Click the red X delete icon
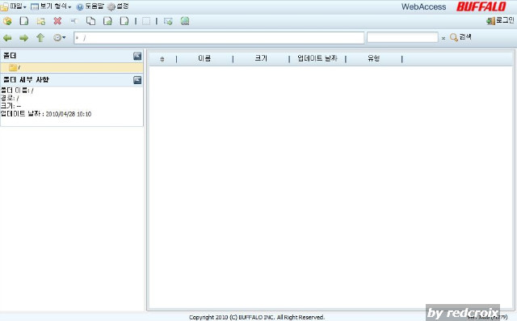Viewport: 517px width, 321px height. click(57, 21)
